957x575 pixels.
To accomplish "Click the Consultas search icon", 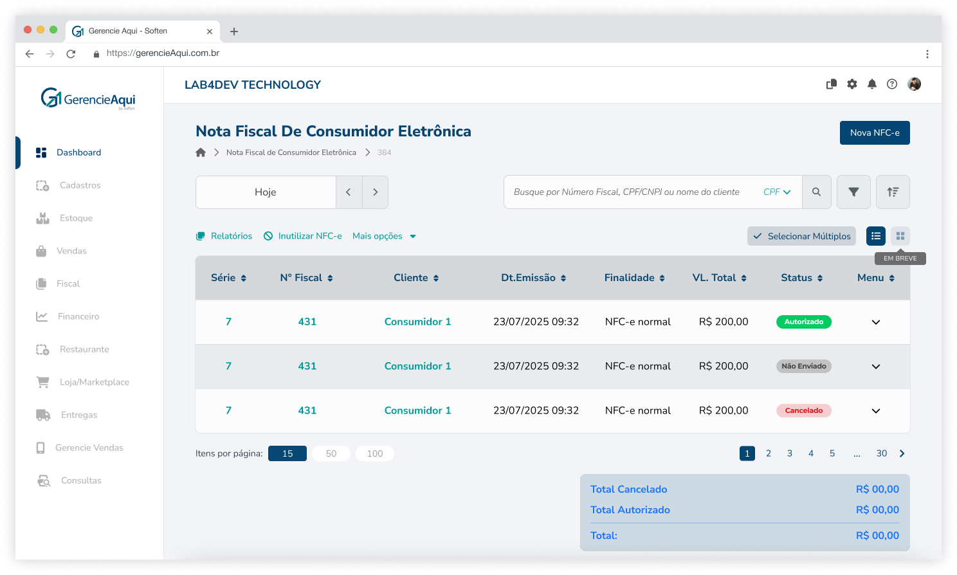I will click(44, 480).
